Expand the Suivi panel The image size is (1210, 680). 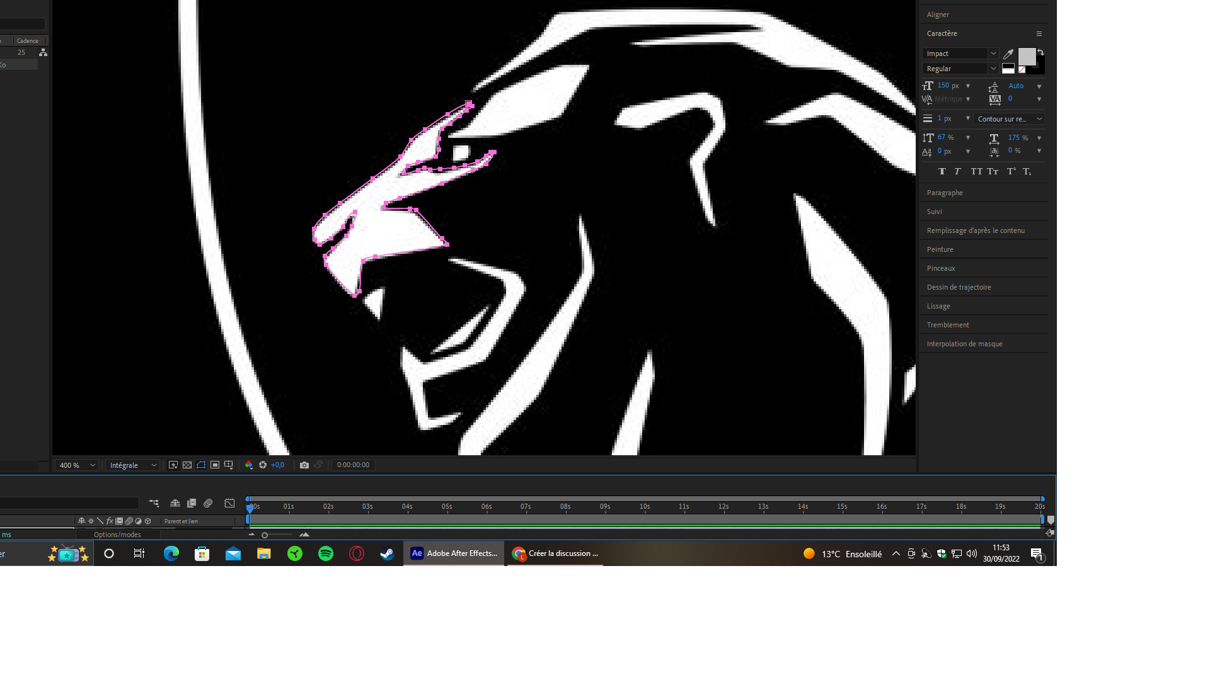coord(934,212)
